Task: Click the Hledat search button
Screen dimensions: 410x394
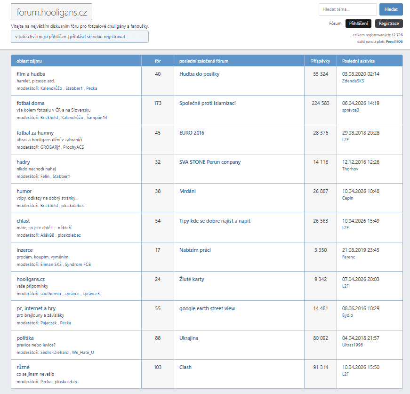Action: pos(391,9)
